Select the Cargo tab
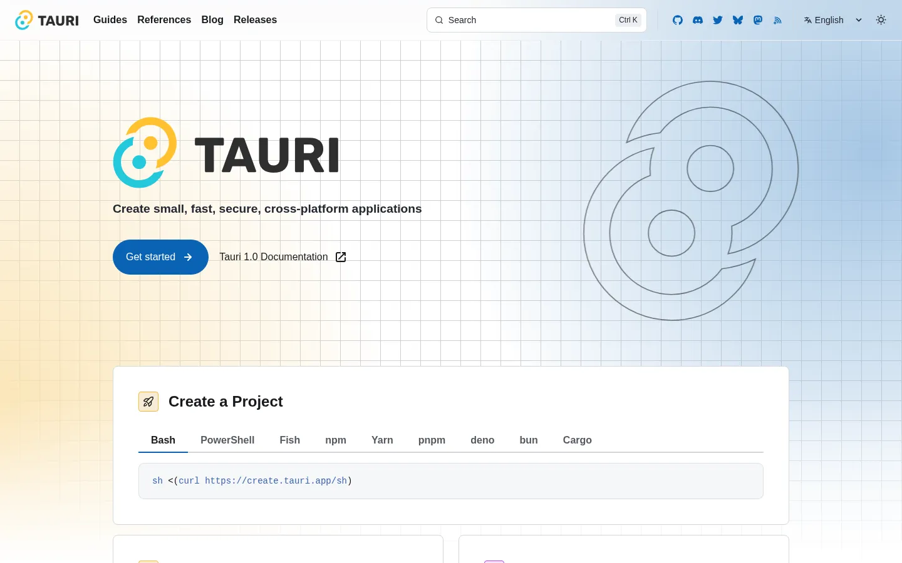Viewport: 902px width, 563px height. [578, 440]
